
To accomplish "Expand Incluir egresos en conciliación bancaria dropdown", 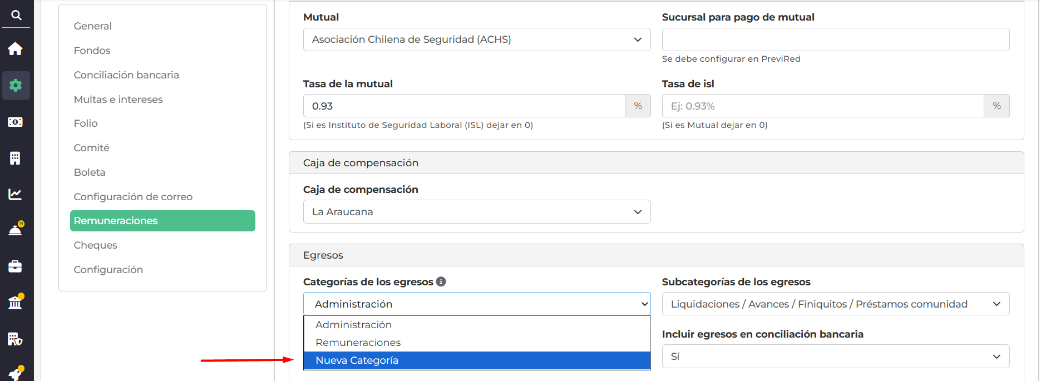I will (x=835, y=357).
